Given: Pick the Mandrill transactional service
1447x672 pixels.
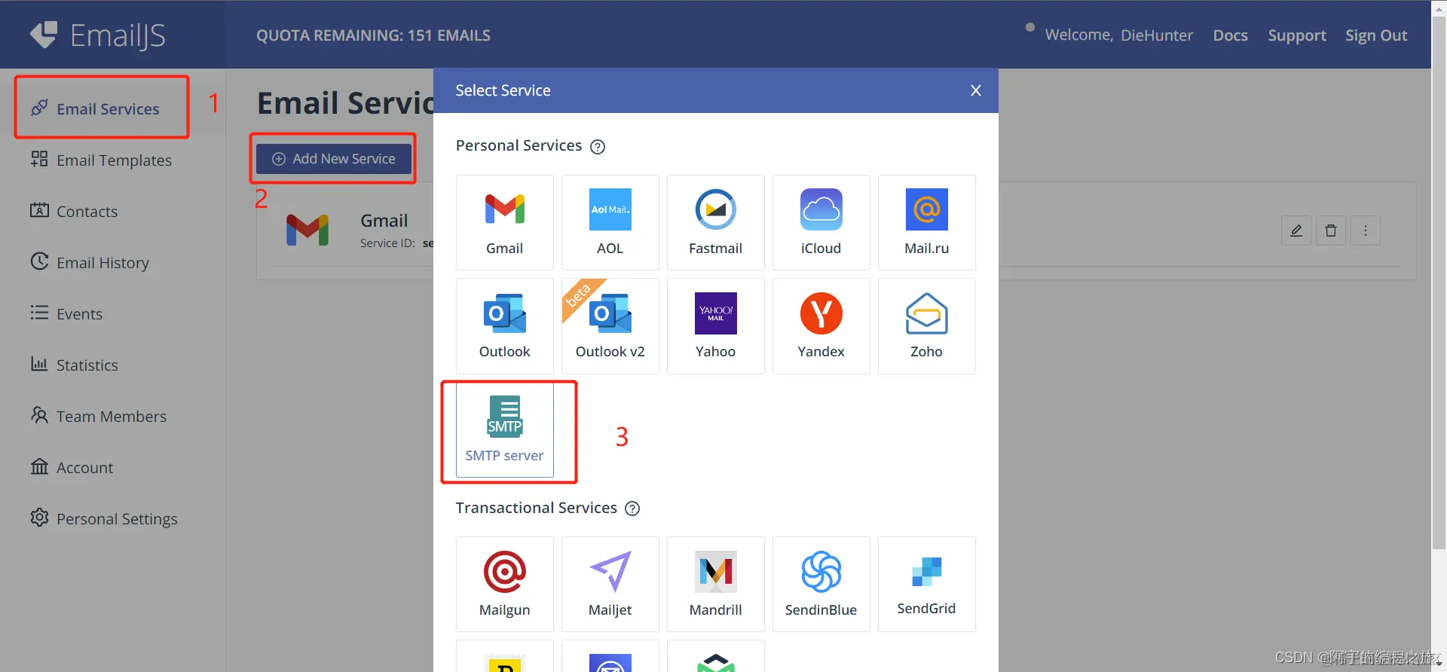Looking at the screenshot, I should point(715,584).
